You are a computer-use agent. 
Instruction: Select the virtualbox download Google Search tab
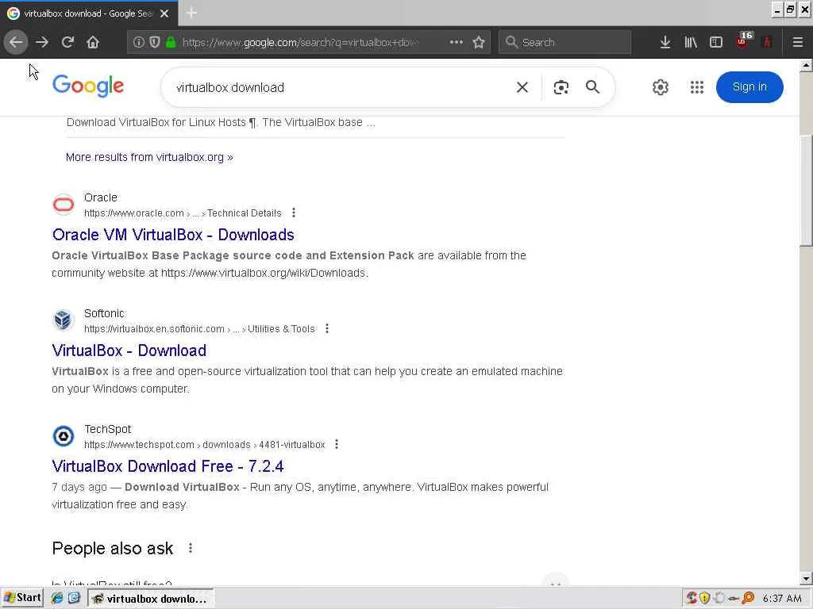click(x=88, y=13)
